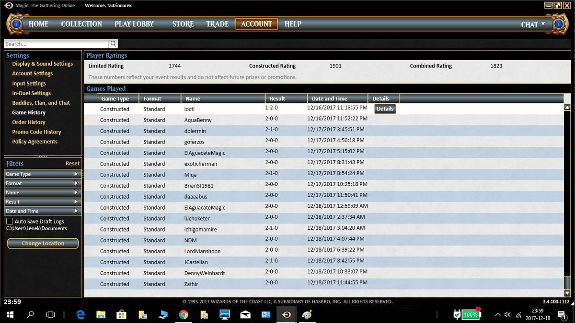Open Promo Code History
Screen dimensions: 575x323
coord(37,132)
